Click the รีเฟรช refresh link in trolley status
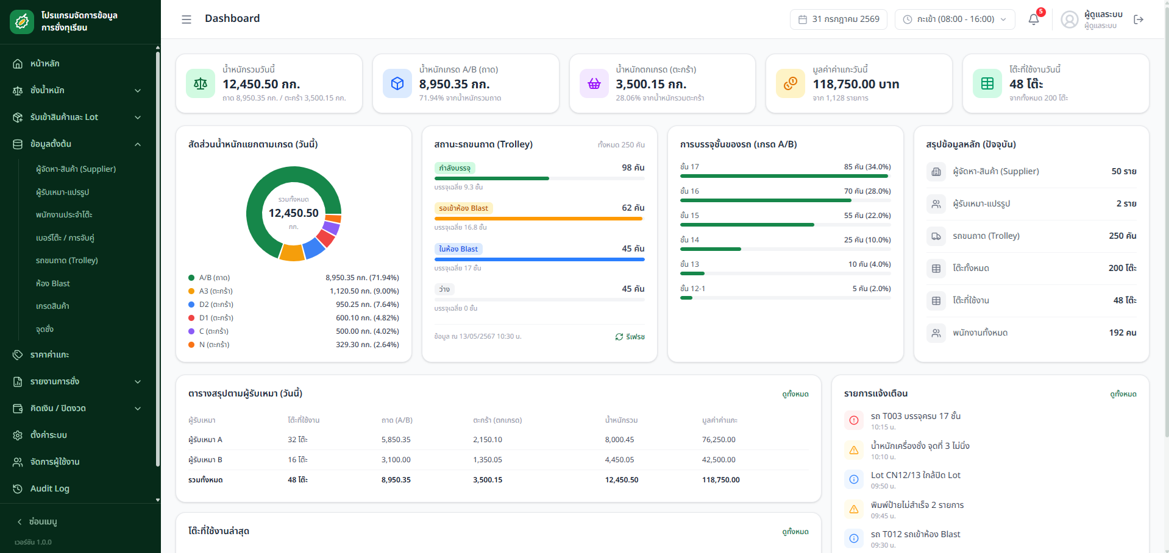The width and height of the screenshot is (1169, 553). pos(630,337)
